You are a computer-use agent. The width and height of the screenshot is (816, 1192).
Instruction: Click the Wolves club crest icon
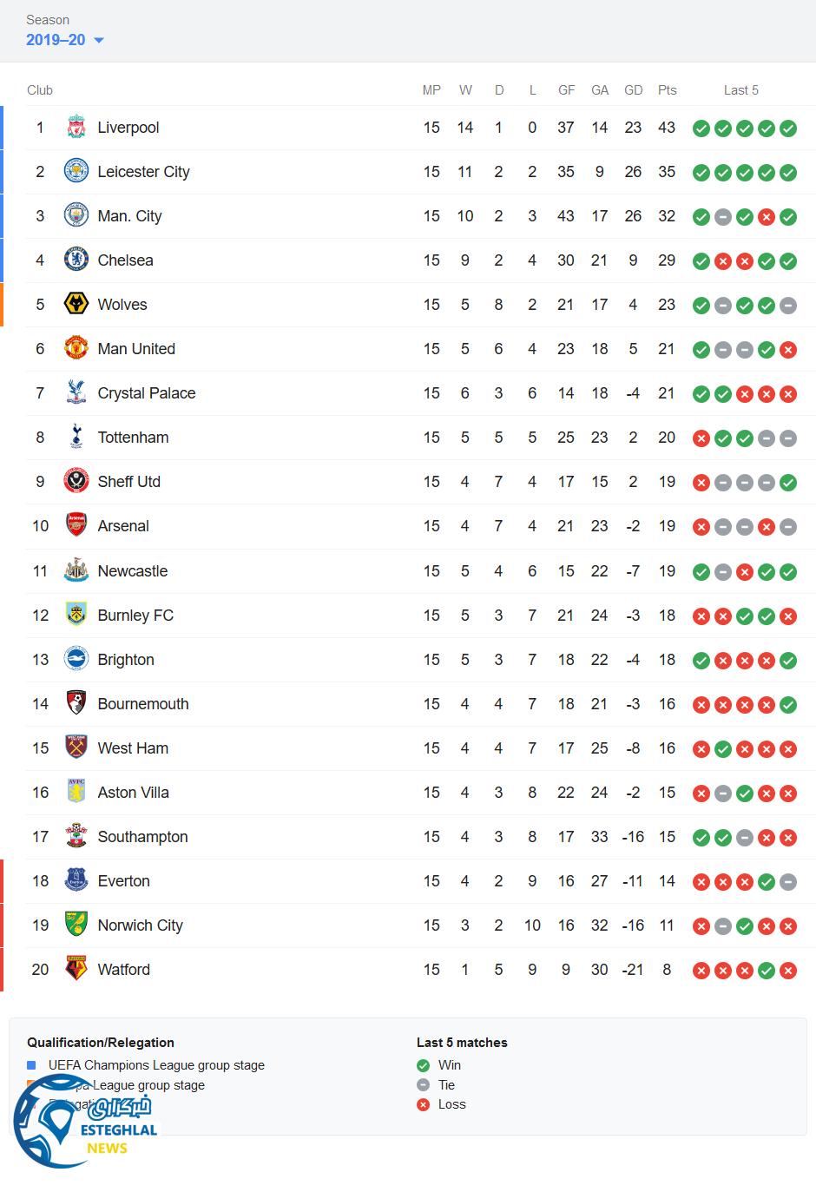(x=76, y=305)
